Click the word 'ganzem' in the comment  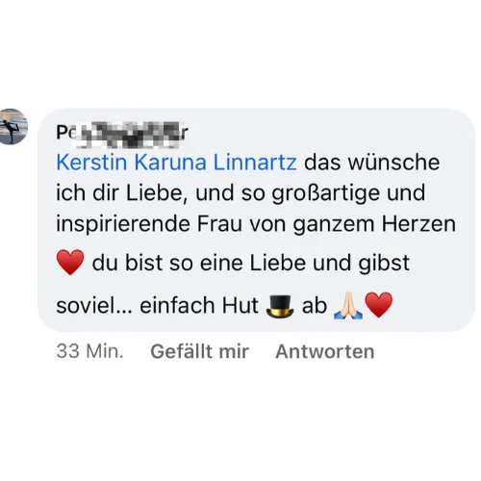[333, 225]
